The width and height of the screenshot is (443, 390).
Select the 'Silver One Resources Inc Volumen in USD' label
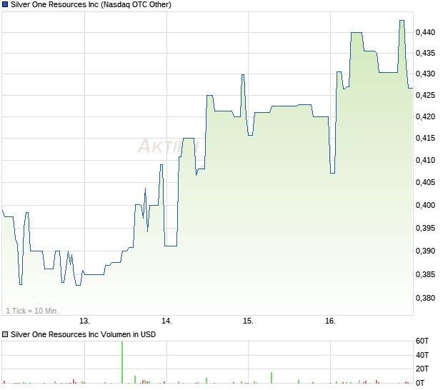[x=83, y=335]
